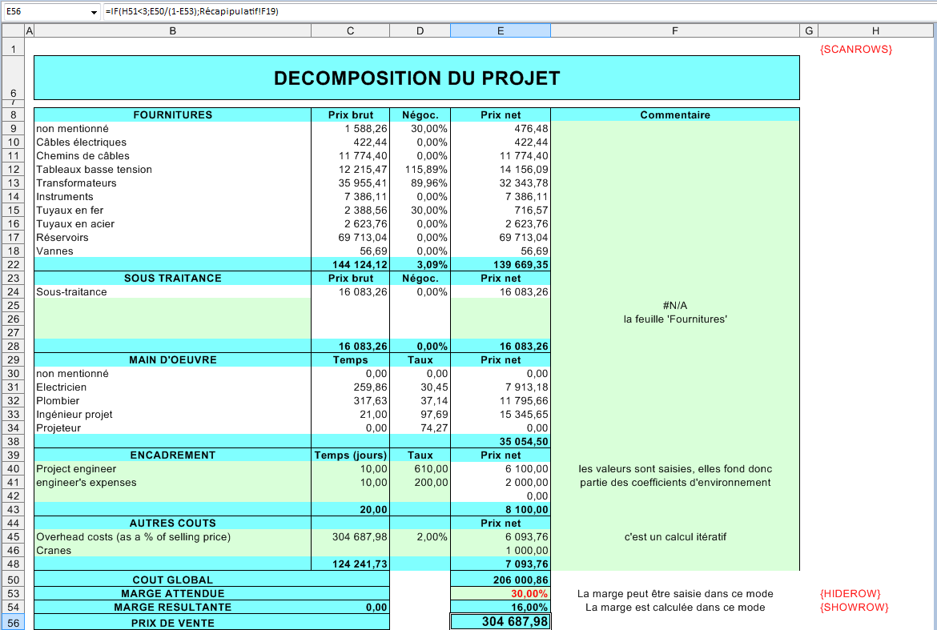Click the {SCANROWS} cell
The image size is (937, 630).
[856, 49]
